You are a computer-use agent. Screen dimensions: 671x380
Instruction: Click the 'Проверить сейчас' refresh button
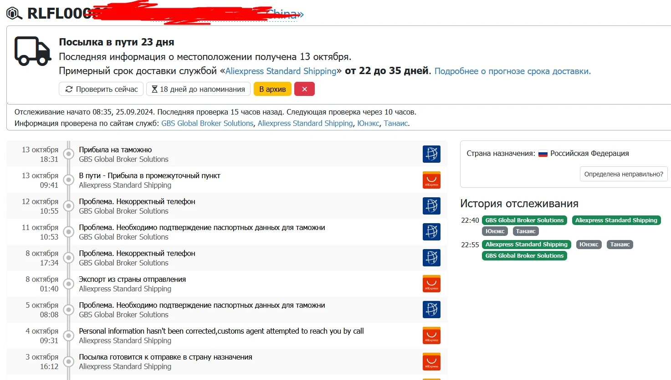point(101,89)
